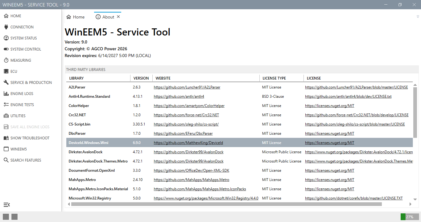Click Search Features magnifier icon
The height and width of the screenshot is (222, 421).
point(6,160)
